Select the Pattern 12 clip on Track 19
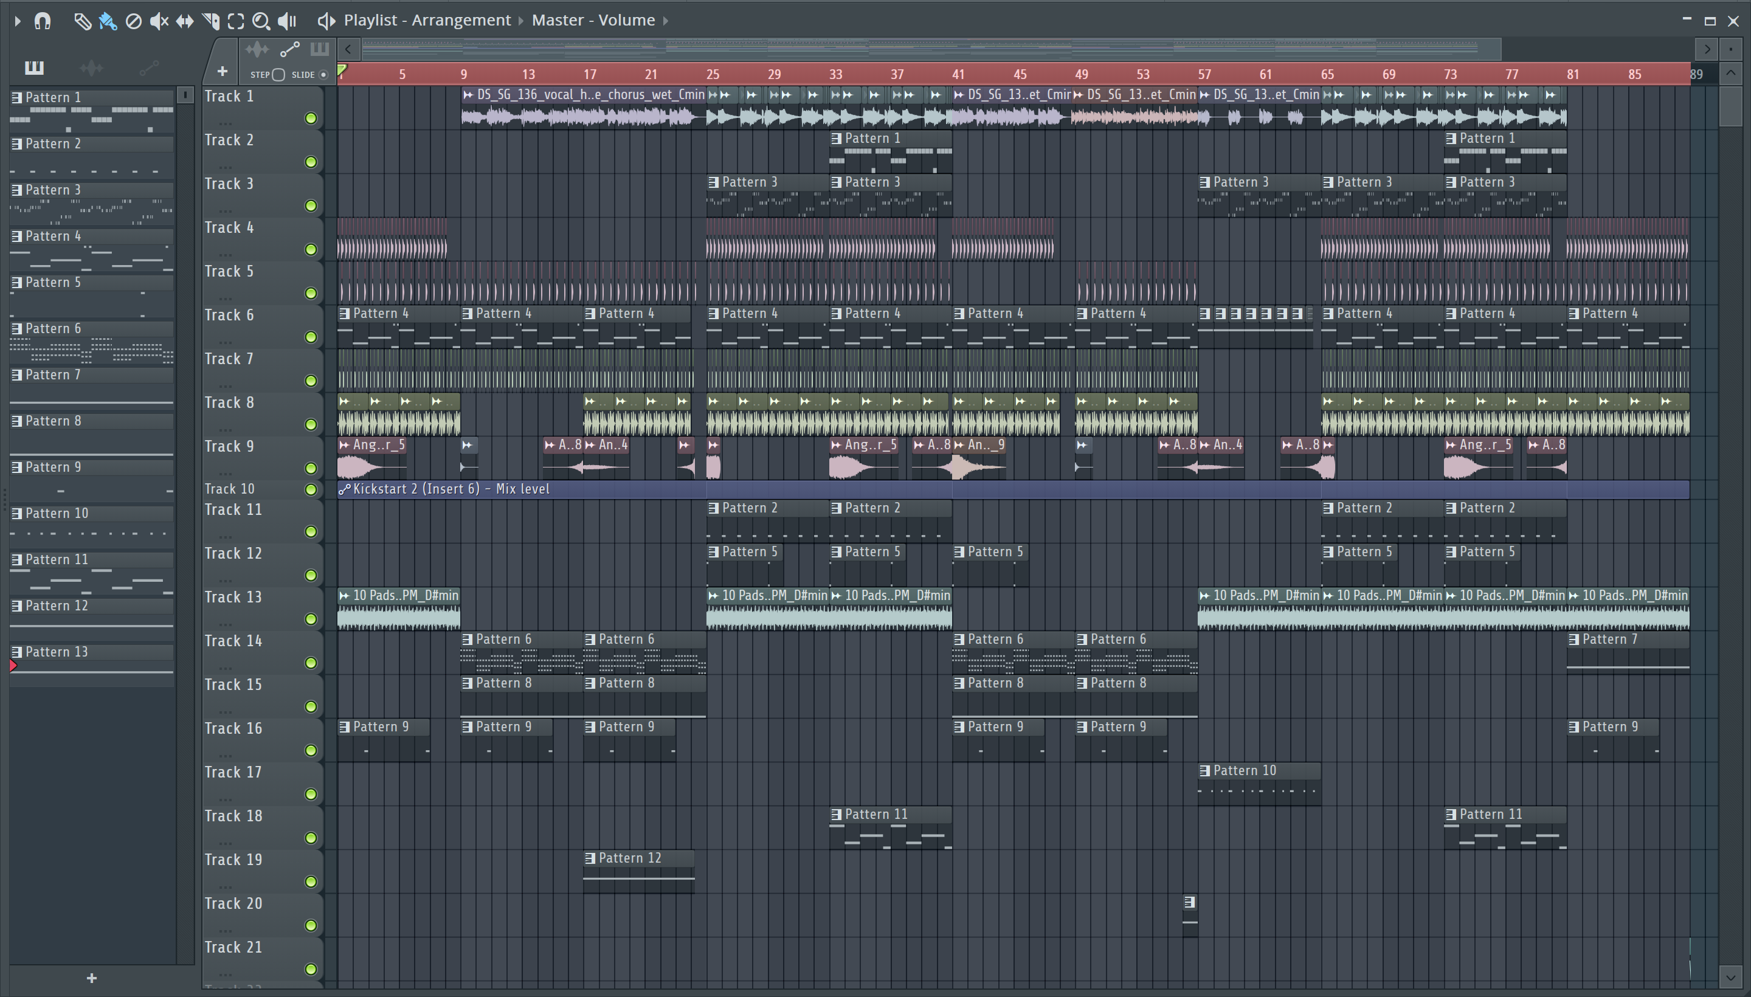Screen dimensions: 1751x997 [x=638, y=872]
